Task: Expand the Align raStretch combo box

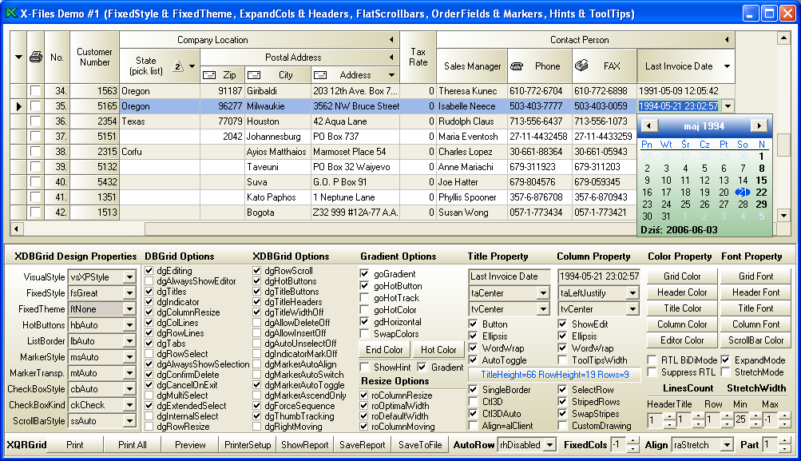Action: (726, 445)
